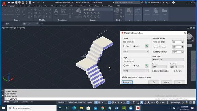This screenshot has height=111, width=197.
Task: Click the Undo arrow in quick access toolbar
Action: pyautogui.click(x=34, y=2)
